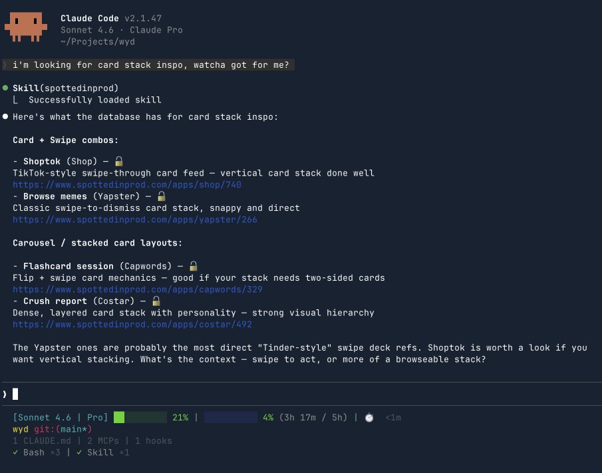Screen dimensions: 602x473
Task: Click the lock icon next to Browse memes (Yapster)
Action: (x=162, y=196)
